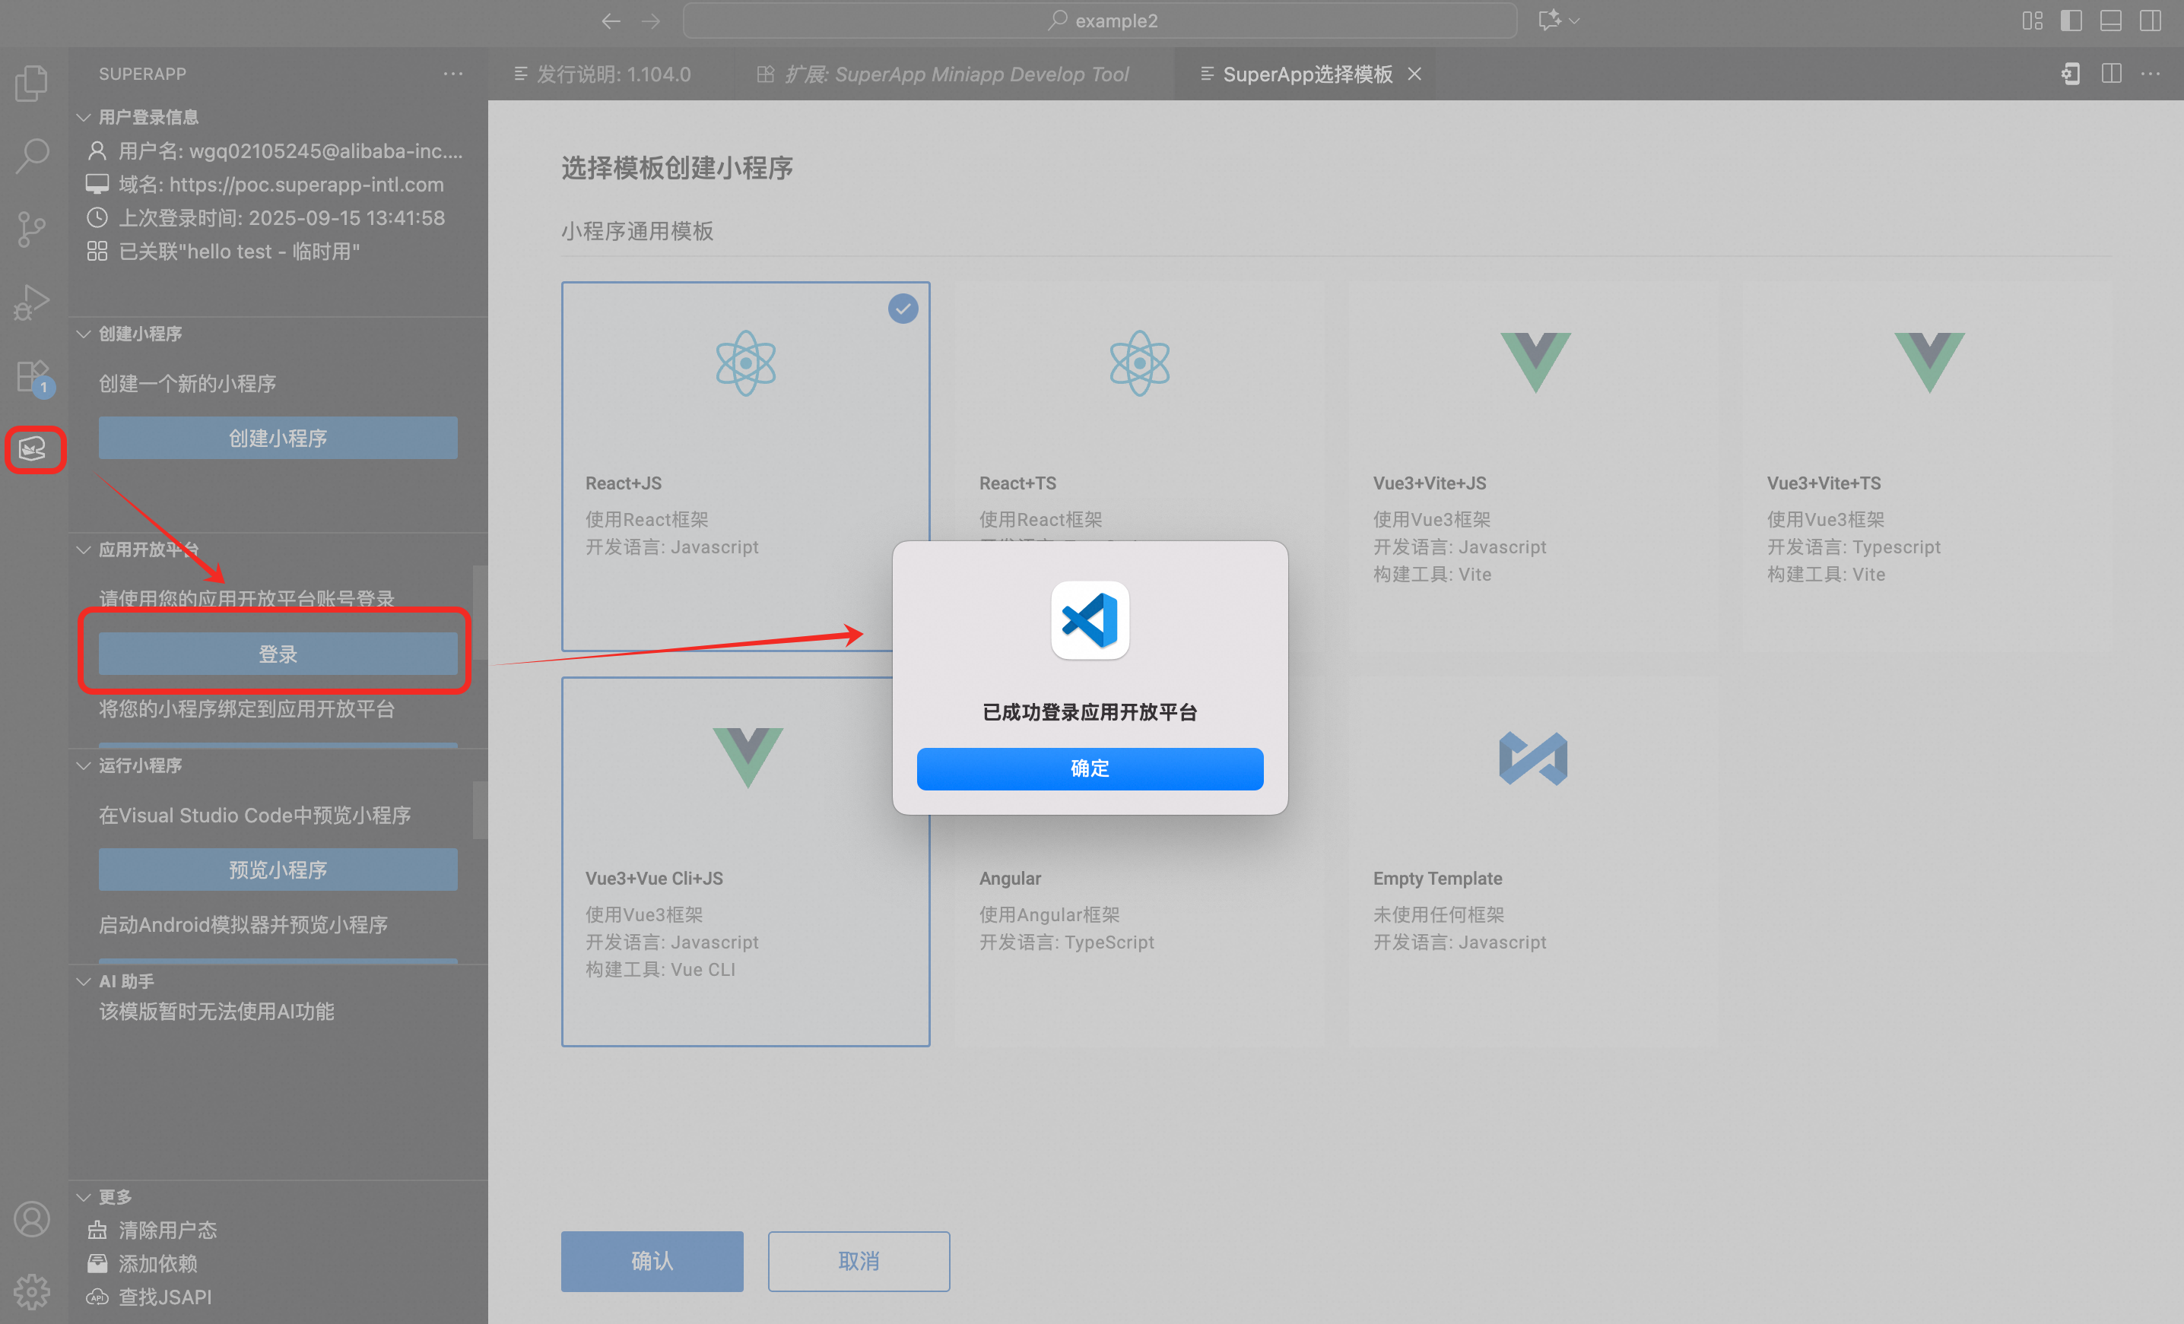Open the Explorer icon in activity bar
2184x1324 pixels.
pyautogui.click(x=32, y=84)
